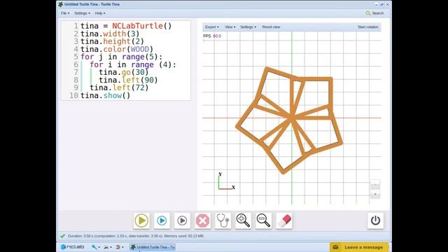Click code line tina.color(WOOD)
This screenshot has height=252, width=448.
pyautogui.click(x=117, y=49)
